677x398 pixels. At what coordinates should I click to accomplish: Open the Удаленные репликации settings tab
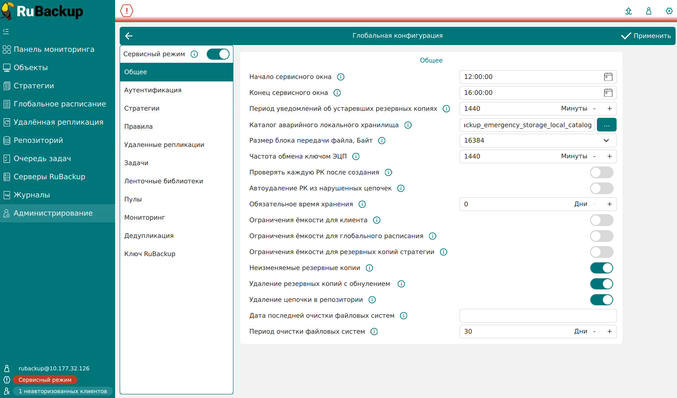tap(177, 145)
